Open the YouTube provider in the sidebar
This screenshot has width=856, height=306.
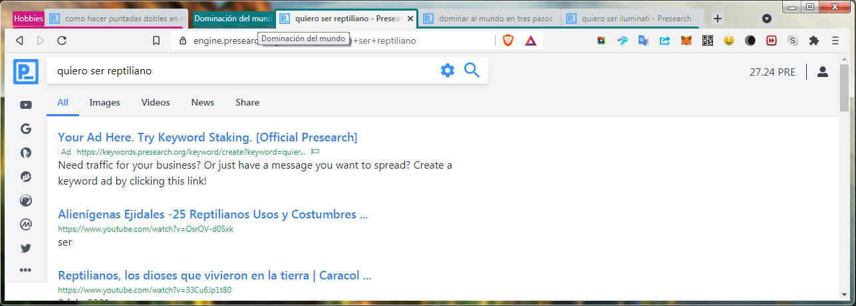tap(26, 105)
